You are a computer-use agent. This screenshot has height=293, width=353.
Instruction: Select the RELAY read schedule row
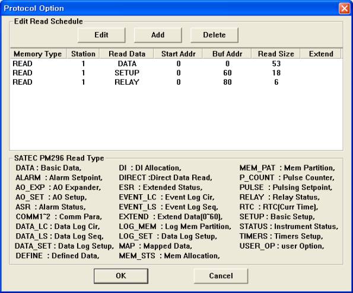(x=176, y=82)
